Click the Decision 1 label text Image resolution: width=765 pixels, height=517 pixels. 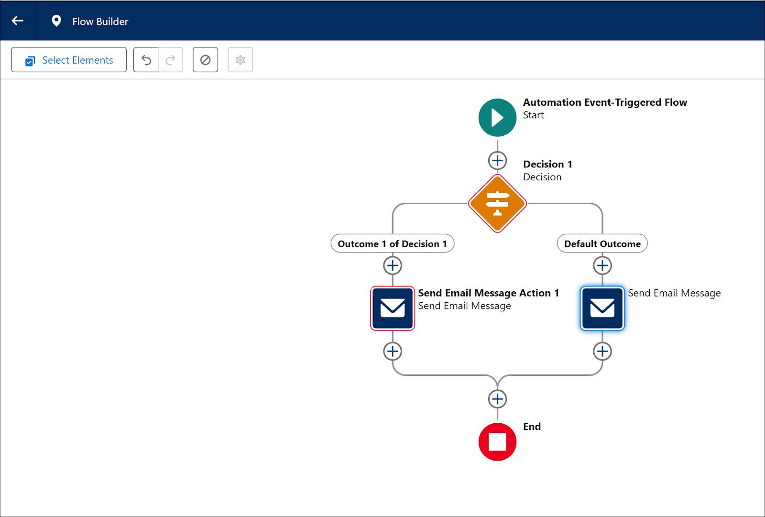(547, 164)
